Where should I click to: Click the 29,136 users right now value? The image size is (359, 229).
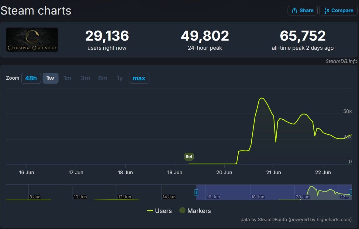[107, 36]
